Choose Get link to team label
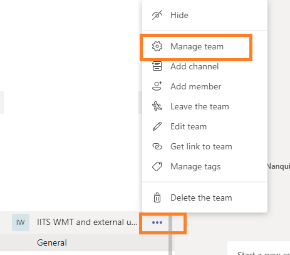The width and height of the screenshot is (290, 255). 201,146
